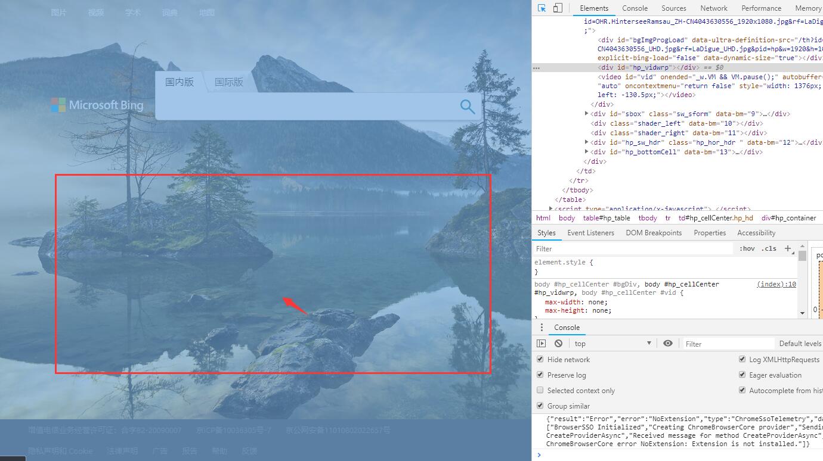Open the (index):10 source link
This screenshot has height=461, width=823.
(776, 284)
